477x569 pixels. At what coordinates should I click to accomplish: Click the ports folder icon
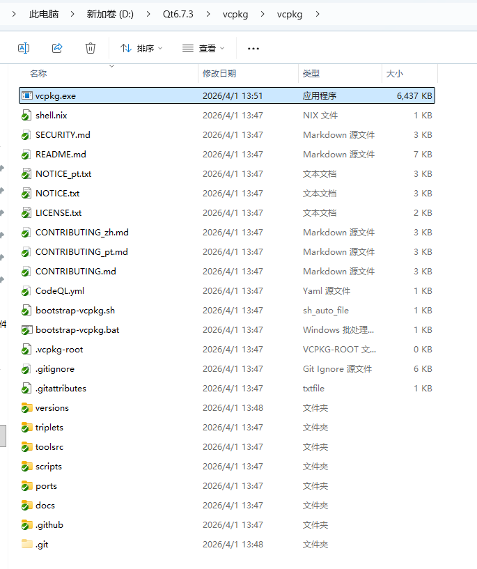coord(26,486)
